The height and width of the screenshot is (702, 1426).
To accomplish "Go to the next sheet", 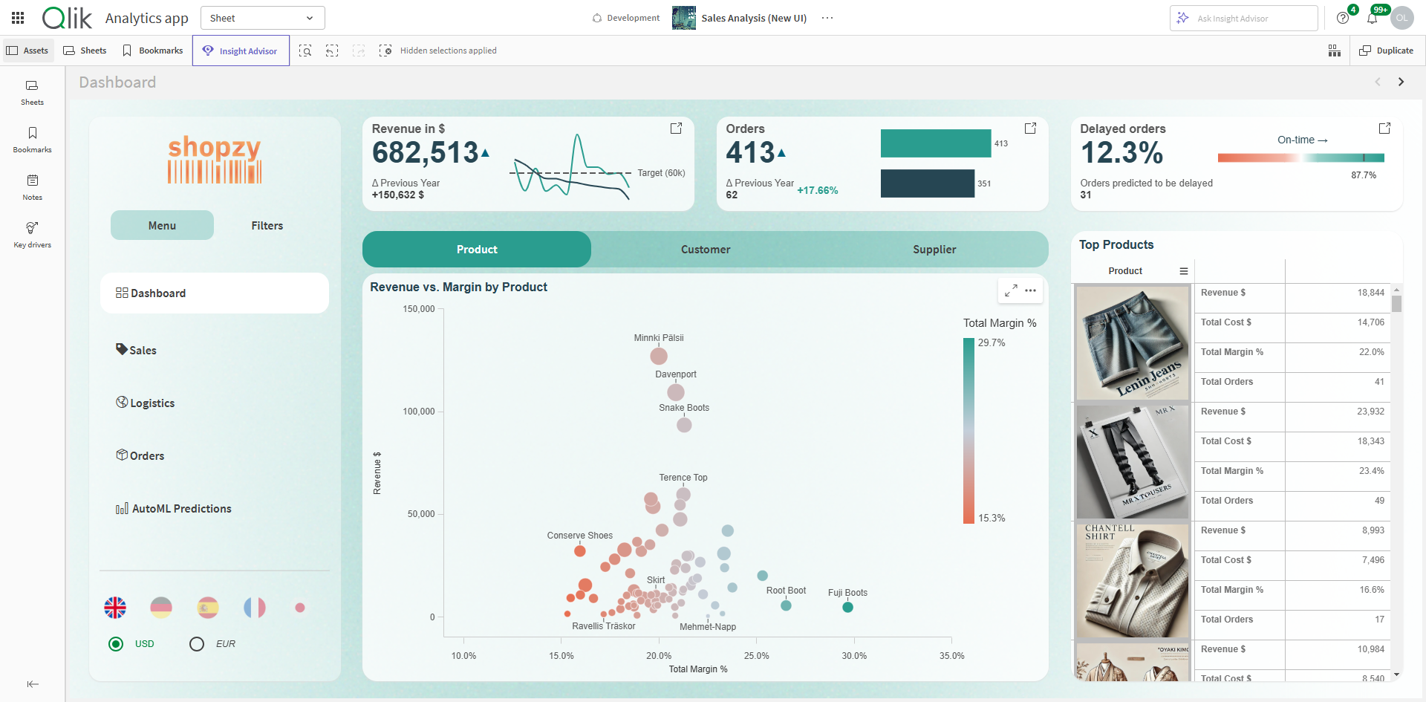I will 1401,82.
